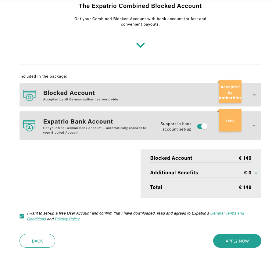
Task: Open the Privacy Policy link
Action: tap(67, 219)
